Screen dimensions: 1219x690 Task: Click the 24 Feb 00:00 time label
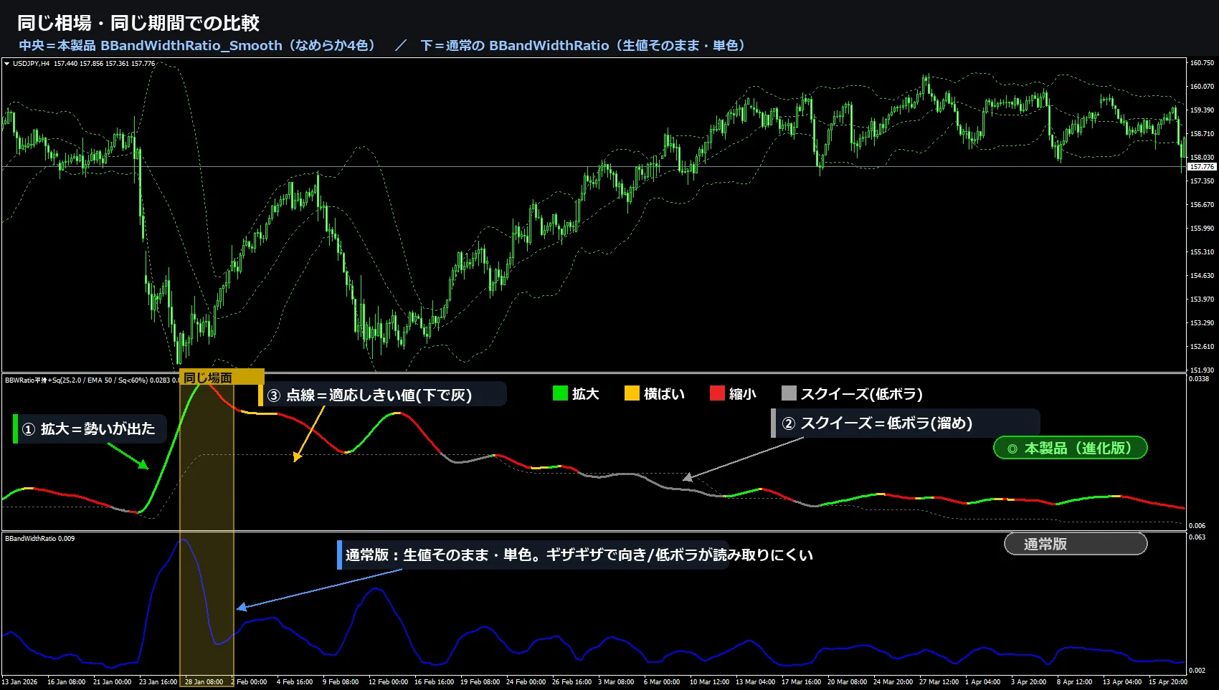[526, 682]
